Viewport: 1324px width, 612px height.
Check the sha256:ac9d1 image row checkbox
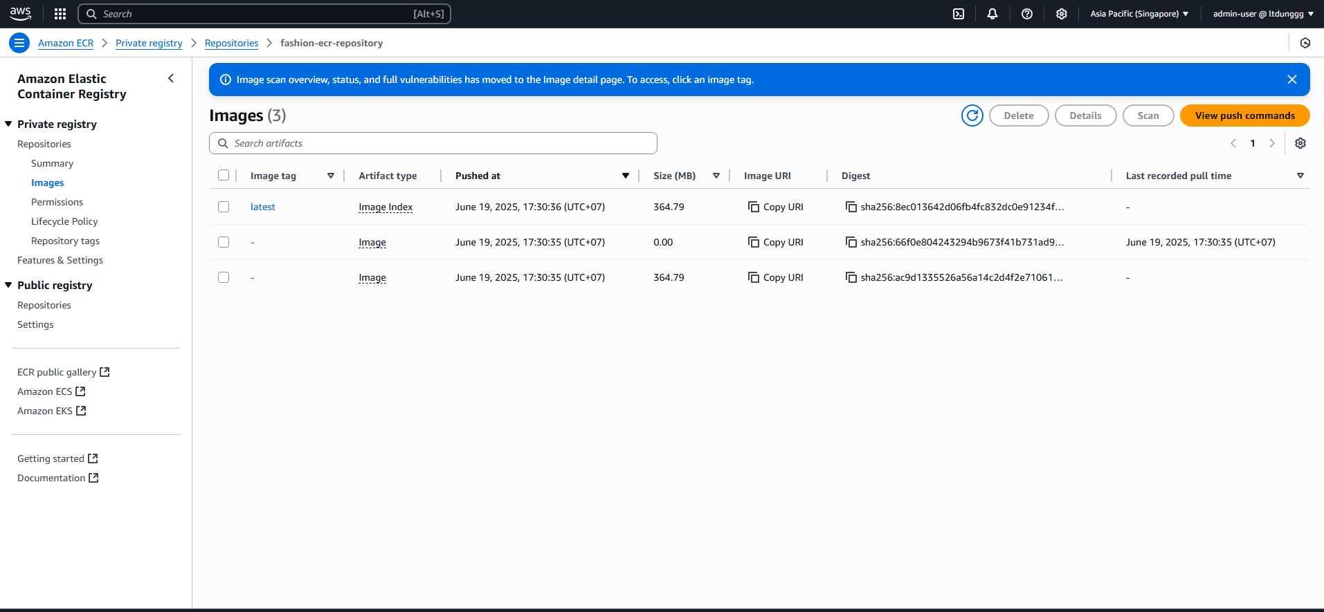click(x=224, y=277)
